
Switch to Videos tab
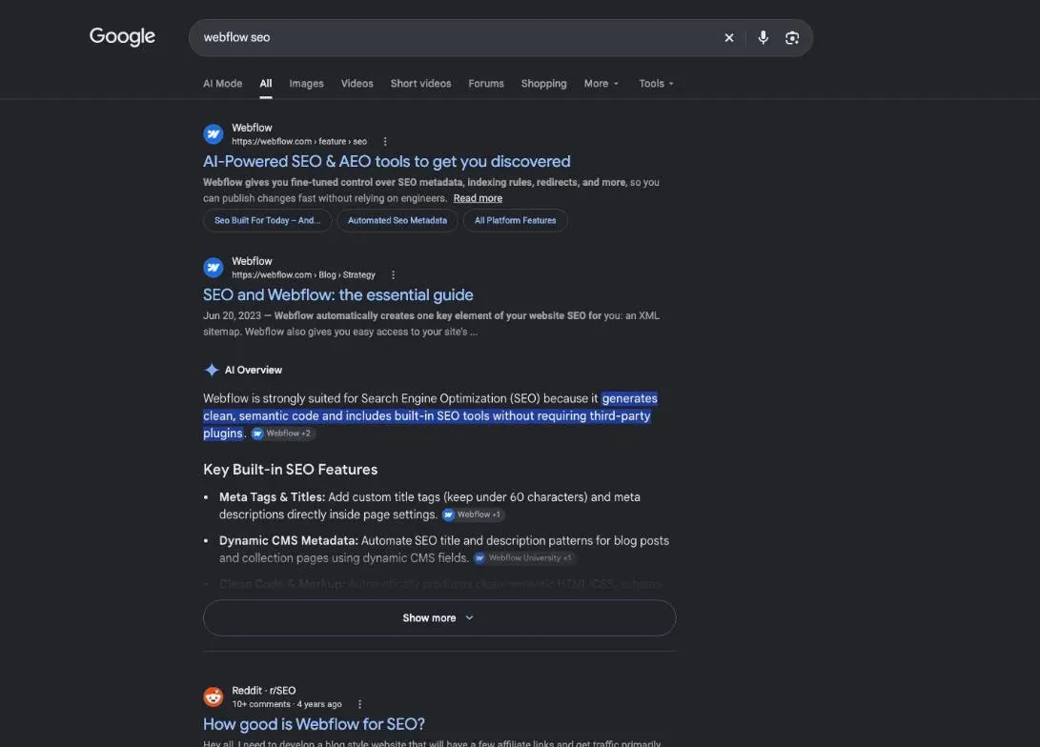tap(357, 84)
